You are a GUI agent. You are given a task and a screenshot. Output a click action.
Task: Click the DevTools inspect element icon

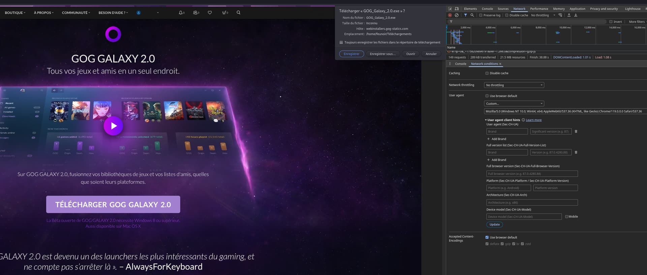[x=450, y=9]
